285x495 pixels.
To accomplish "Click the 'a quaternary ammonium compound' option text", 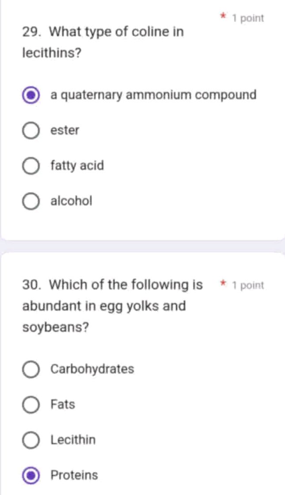I will tap(153, 95).
